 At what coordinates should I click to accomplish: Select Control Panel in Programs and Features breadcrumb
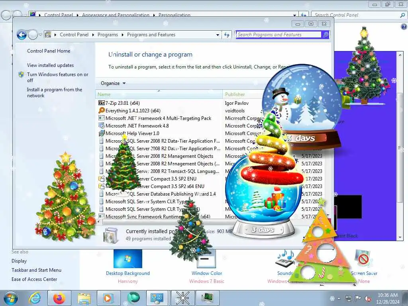point(74,35)
